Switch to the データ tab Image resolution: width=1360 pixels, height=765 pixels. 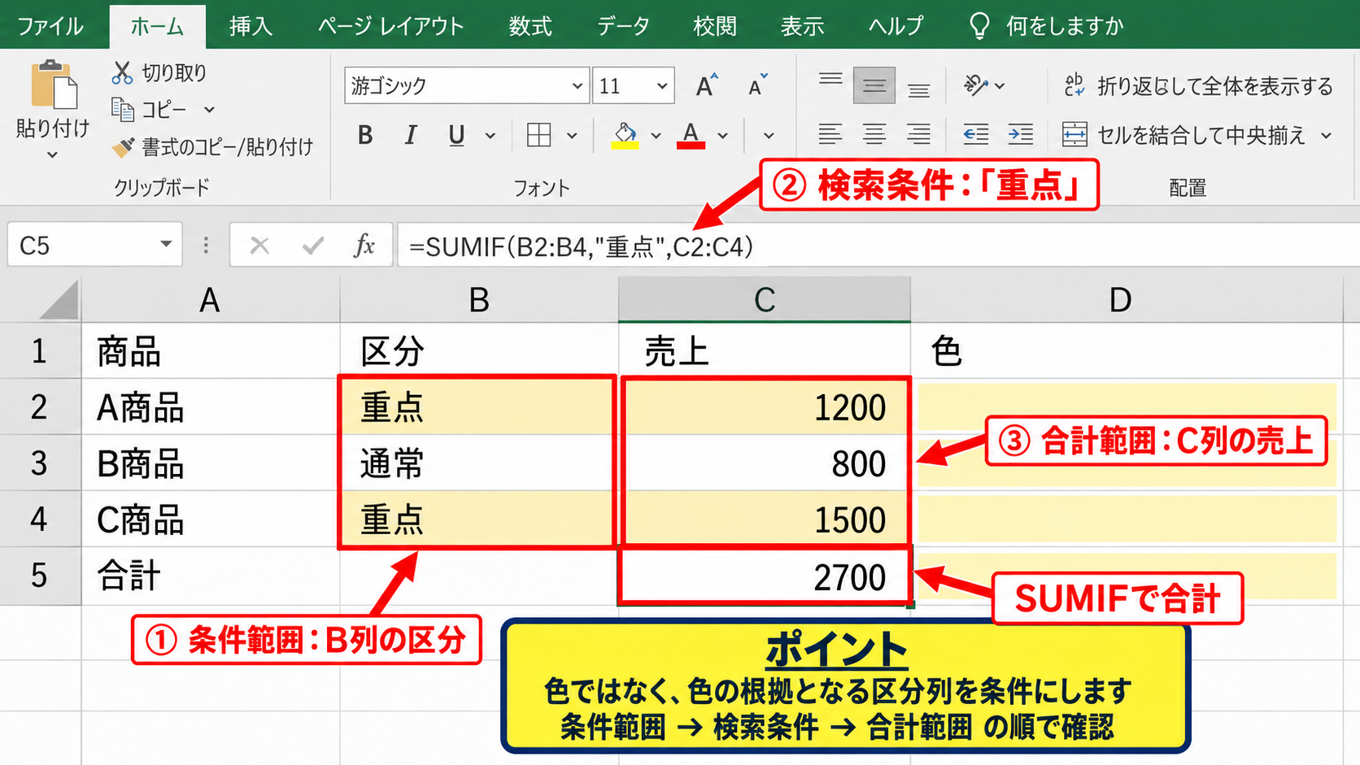[x=623, y=26]
